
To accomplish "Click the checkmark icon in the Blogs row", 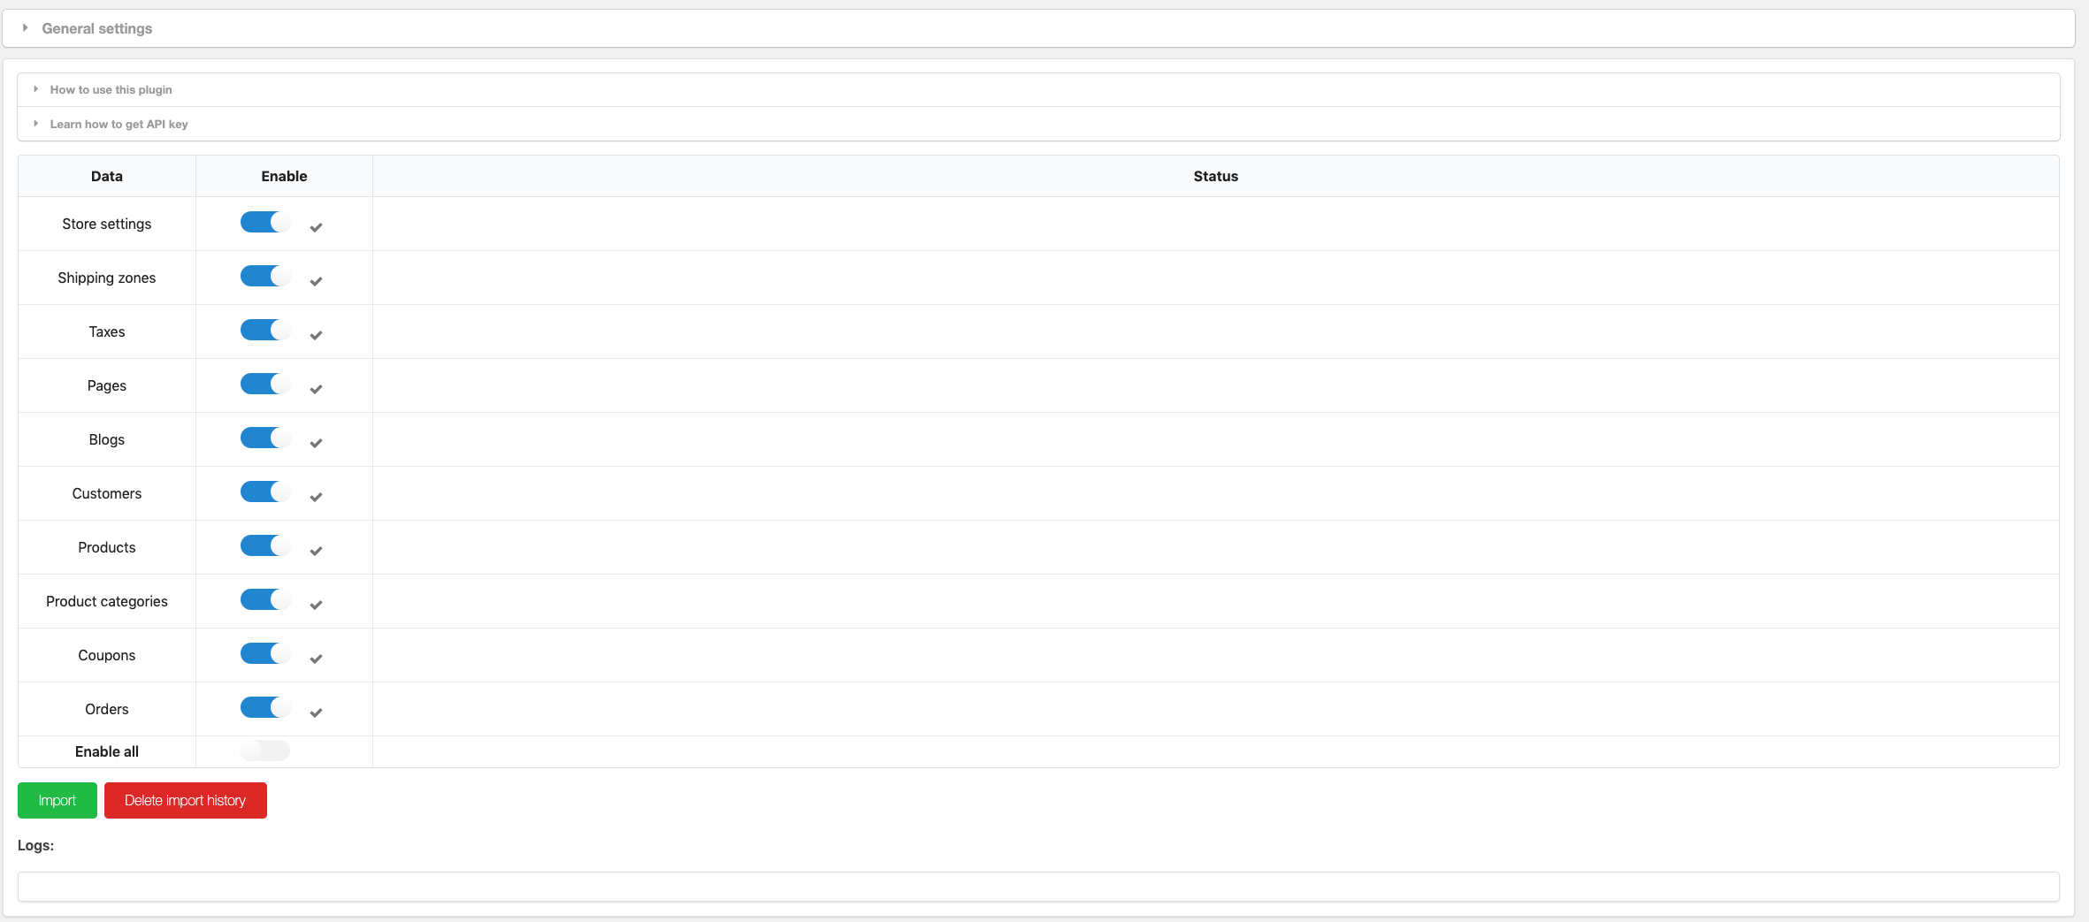I will [316, 443].
